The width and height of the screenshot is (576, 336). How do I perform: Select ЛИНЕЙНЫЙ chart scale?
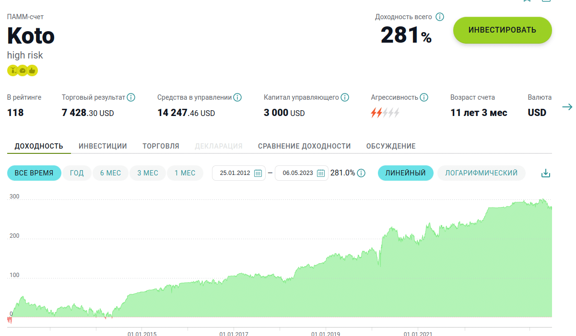[x=405, y=173]
